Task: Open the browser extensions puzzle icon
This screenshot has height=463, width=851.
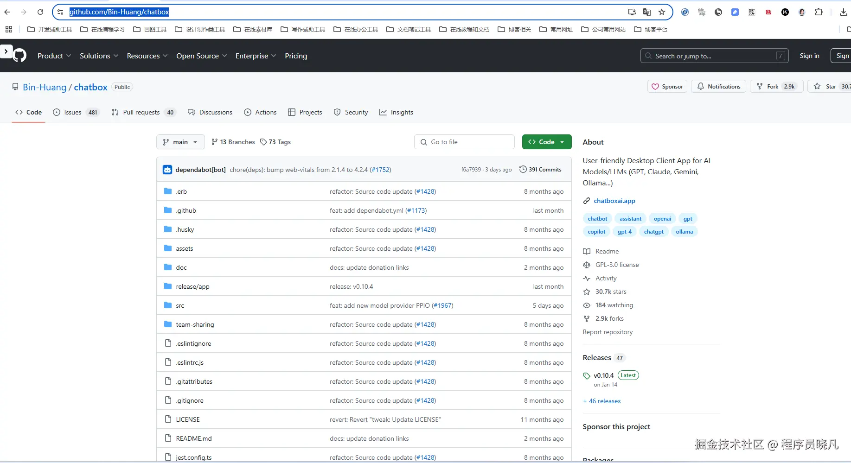Action: click(x=819, y=12)
